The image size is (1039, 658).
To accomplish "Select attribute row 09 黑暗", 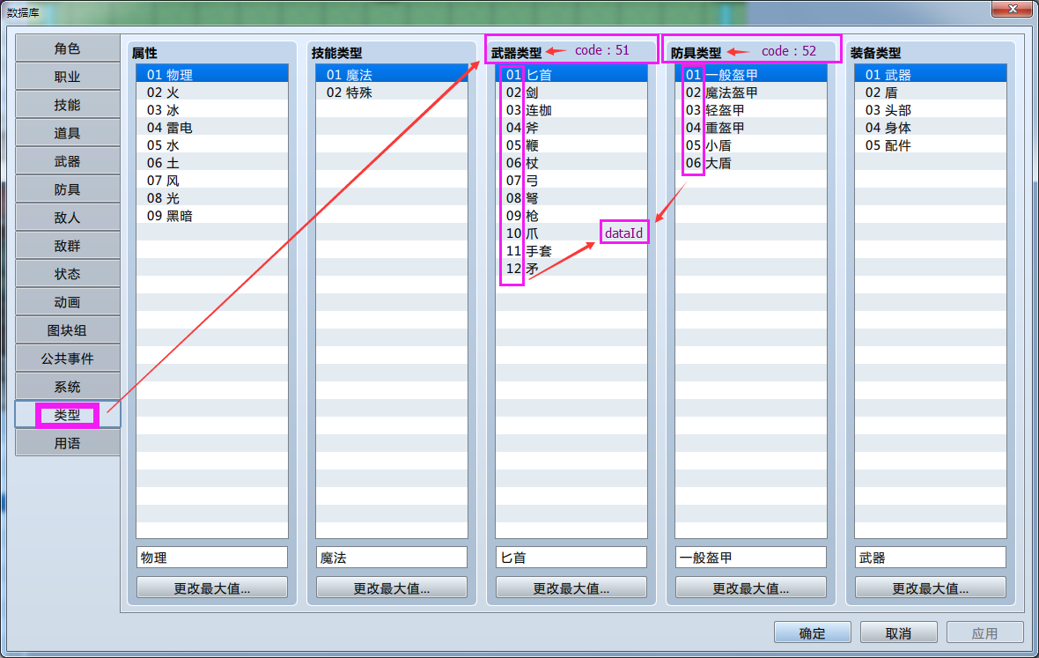I will (212, 215).
